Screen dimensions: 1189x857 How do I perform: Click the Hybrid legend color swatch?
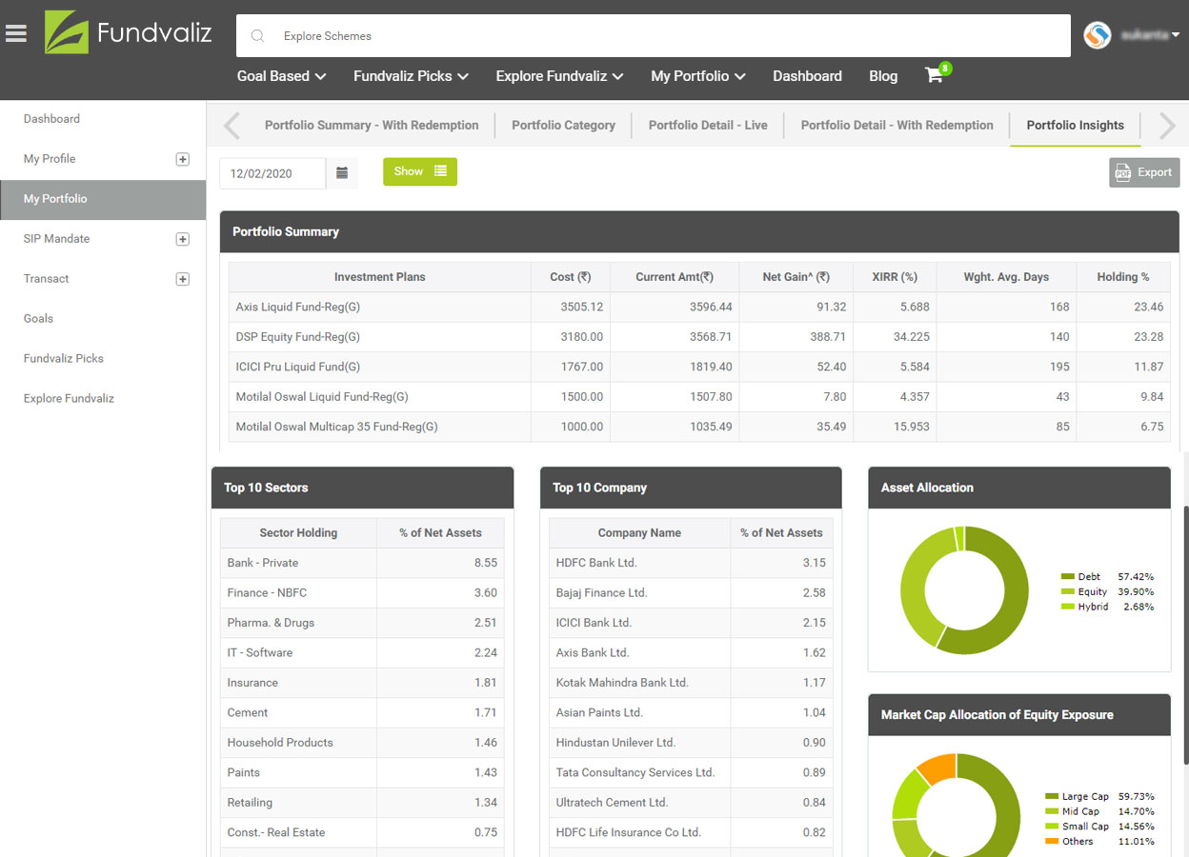coord(1067,607)
